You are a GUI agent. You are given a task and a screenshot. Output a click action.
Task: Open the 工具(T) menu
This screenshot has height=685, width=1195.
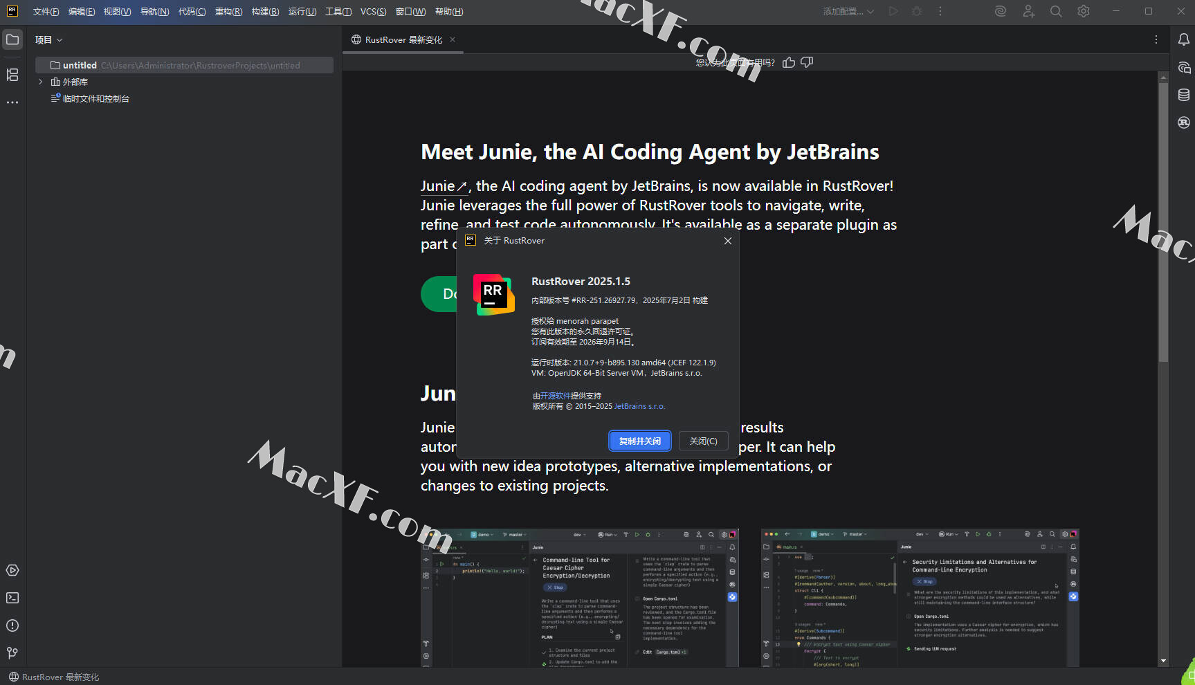click(x=338, y=12)
